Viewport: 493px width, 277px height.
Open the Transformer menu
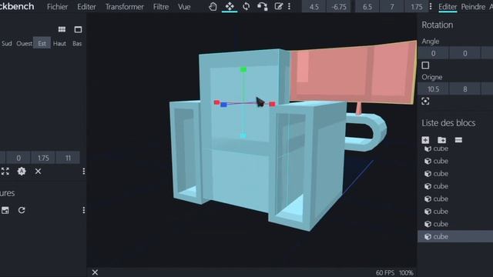[125, 7]
